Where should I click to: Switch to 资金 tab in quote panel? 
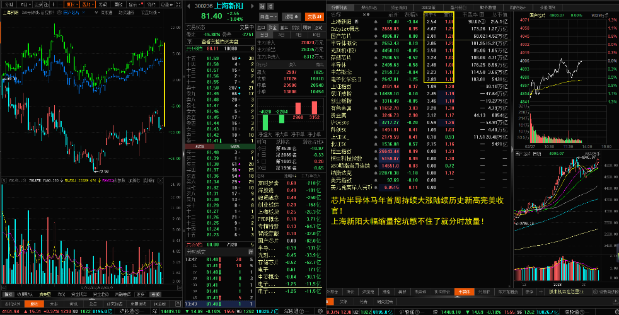point(272,27)
